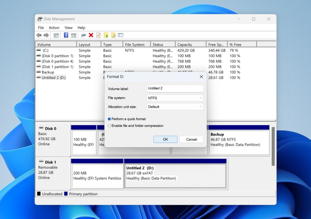
Task: Enable 'Perform a quick format' checkbox
Action: coord(109,119)
